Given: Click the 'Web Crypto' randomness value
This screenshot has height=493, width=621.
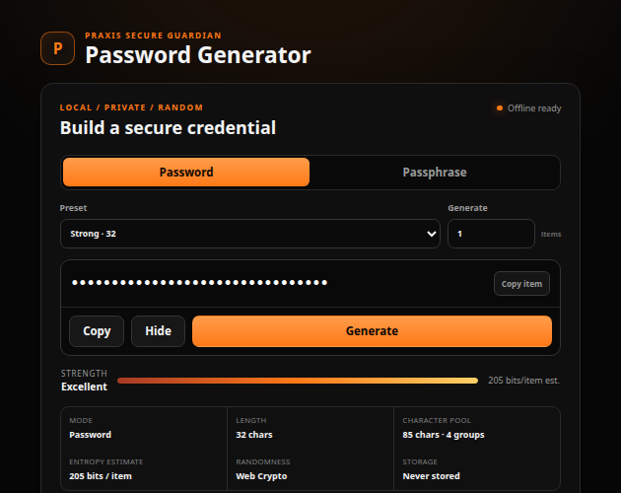Looking at the screenshot, I should [x=261, y=476].
